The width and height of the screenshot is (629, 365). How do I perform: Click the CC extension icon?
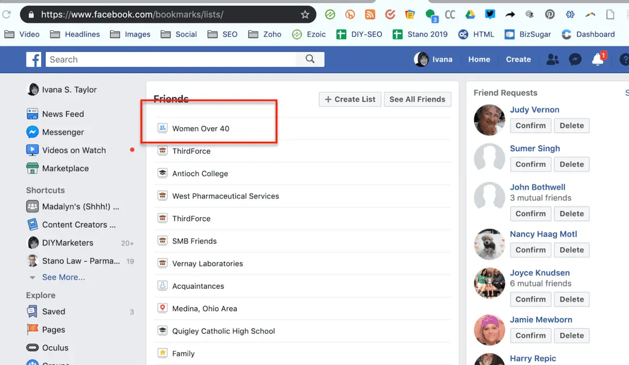(x=450, y=15)
